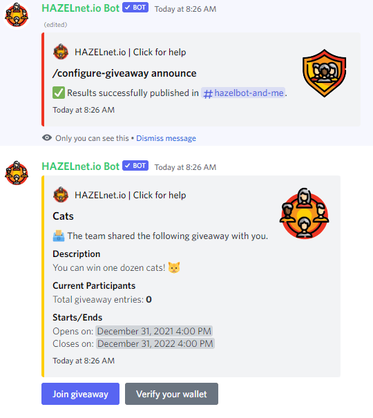Click 'HAZELnet.io | Click for help' in the announce embed

tap(131, 53)
